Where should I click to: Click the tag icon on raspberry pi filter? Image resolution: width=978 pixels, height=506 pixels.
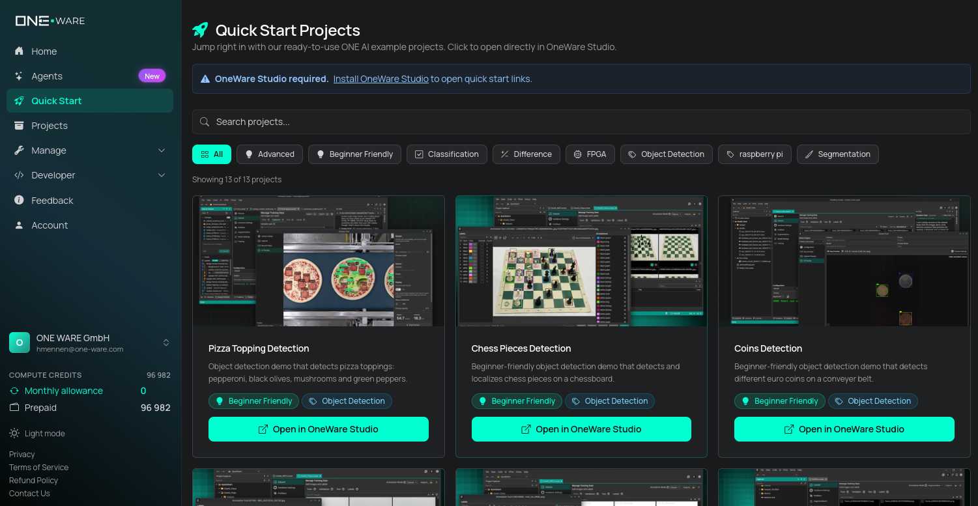pos(730,154)
